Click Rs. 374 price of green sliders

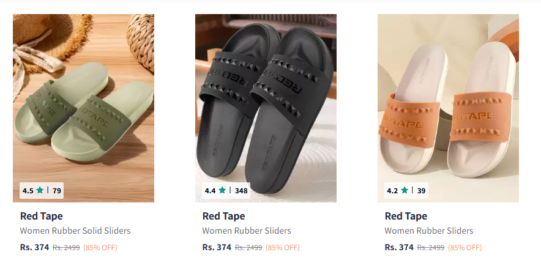[34, 247]
